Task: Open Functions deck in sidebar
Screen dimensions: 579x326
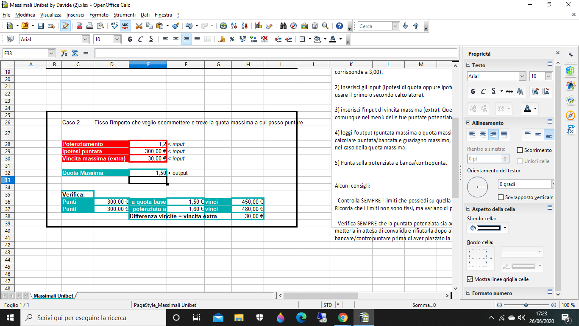Action: 571,130
